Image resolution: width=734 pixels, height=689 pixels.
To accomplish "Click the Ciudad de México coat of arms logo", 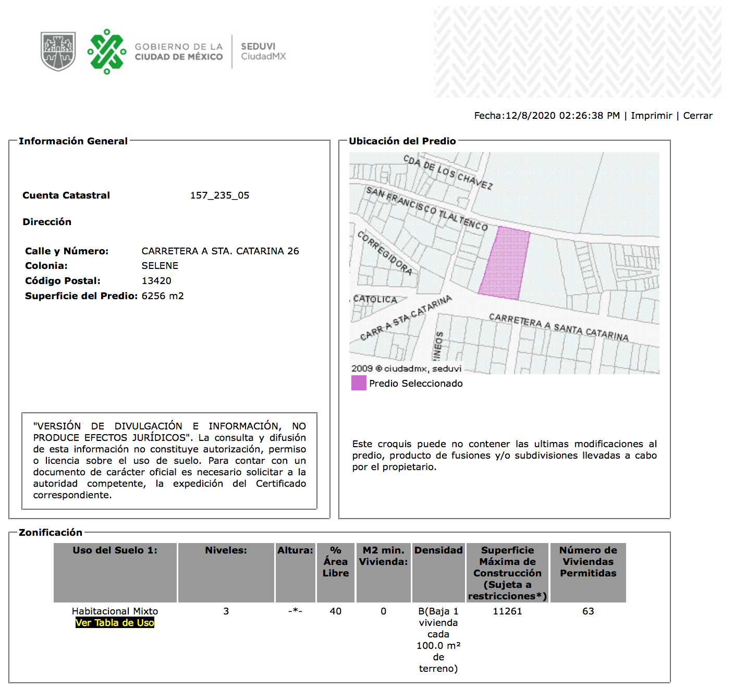I will [x=59, y=52].
